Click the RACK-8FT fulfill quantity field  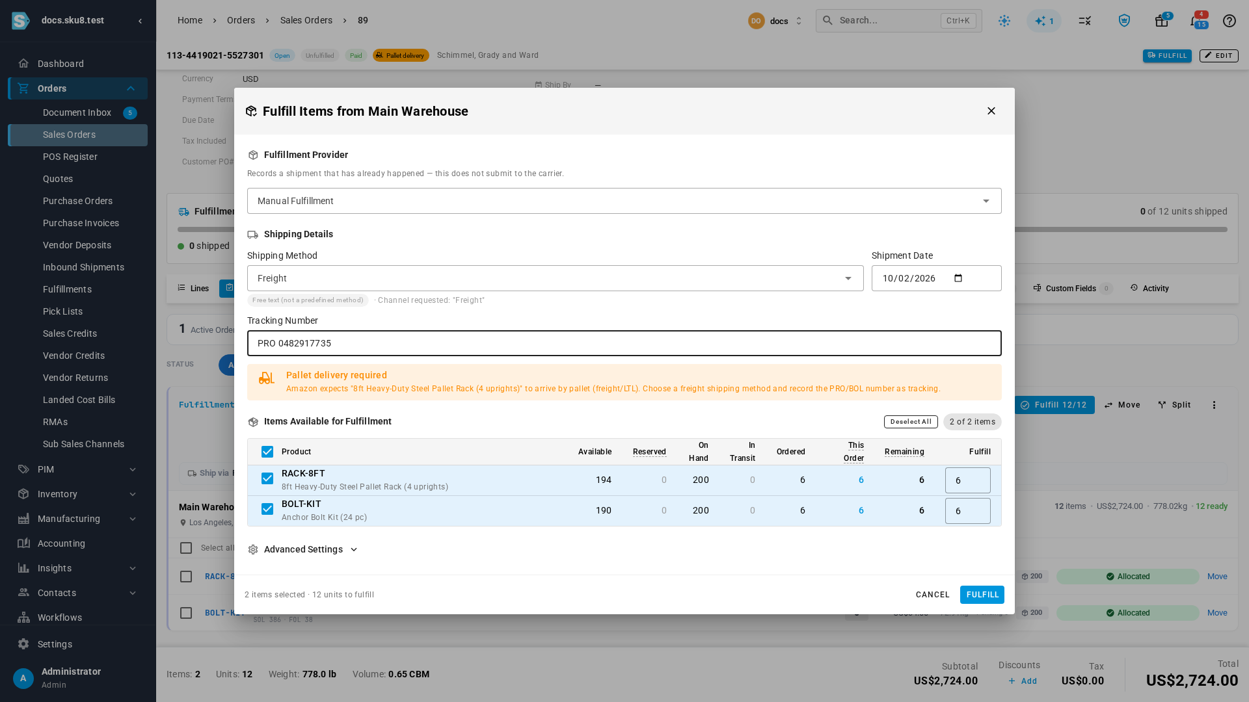point(968,480)
